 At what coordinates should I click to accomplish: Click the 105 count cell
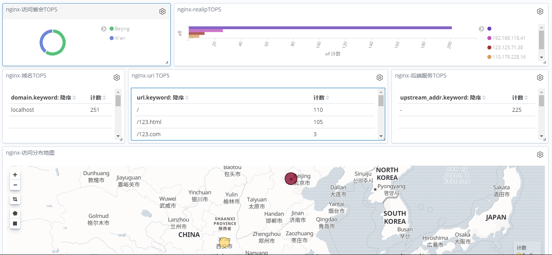point(318,122)
